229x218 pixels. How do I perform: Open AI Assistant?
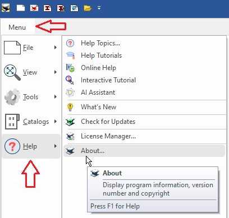pos(144,92)
